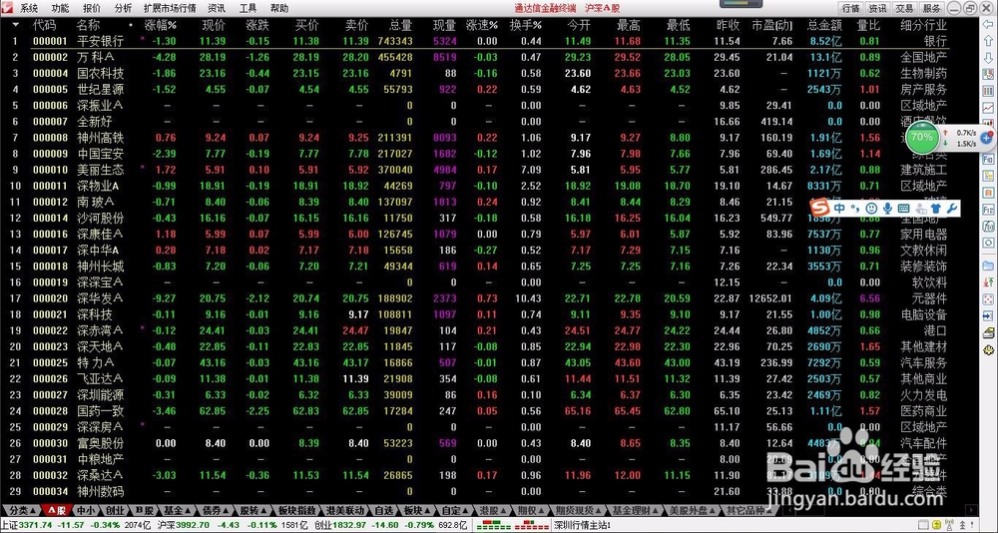This screenshot has height=533, width=998.
Task: Select stock row 美丽生态
Action: (474, 170)
